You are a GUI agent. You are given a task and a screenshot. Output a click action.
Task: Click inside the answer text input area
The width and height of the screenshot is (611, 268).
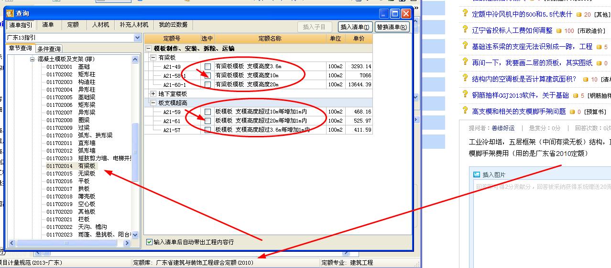coord(542,224)
